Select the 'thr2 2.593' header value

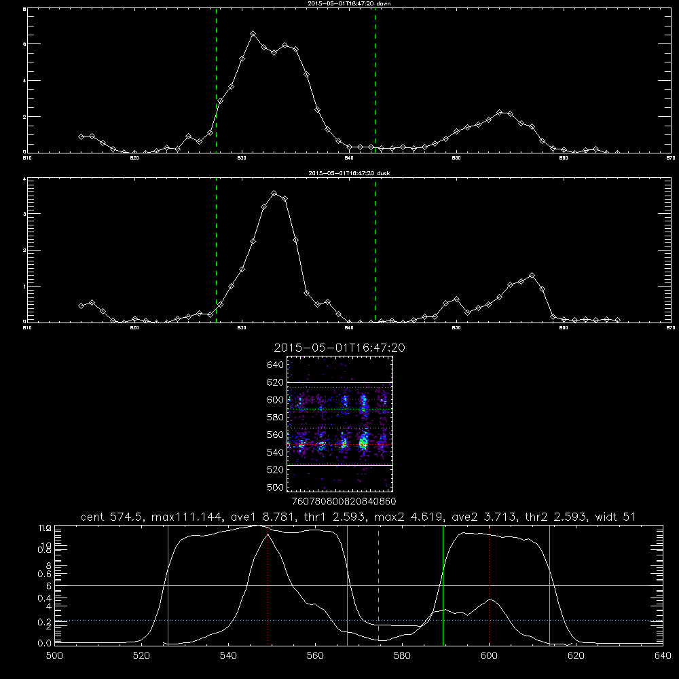click(555, 517)
